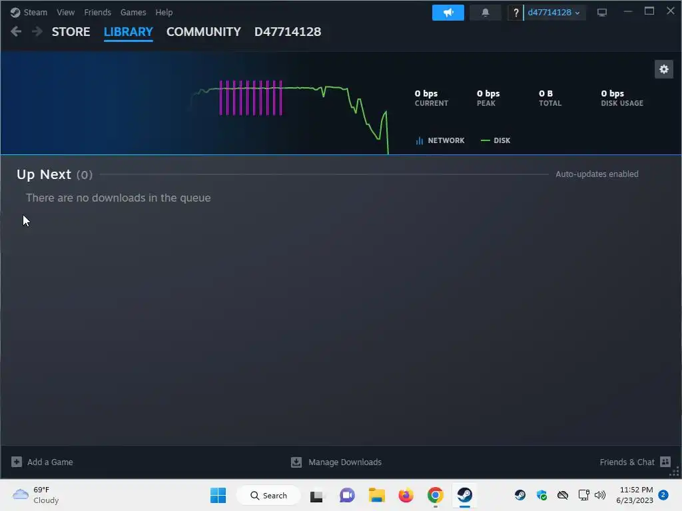Open the D47714128 profile tab
Image resolution: width=682 pixels, height=511 pixels.
(x=288, y=32)
